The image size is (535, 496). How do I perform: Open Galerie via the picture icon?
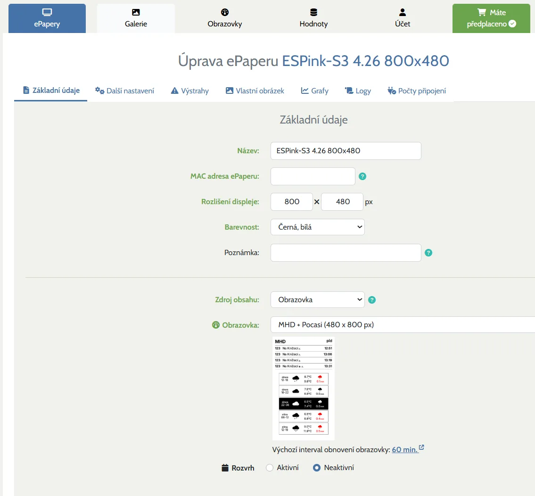tap(136, 12)
